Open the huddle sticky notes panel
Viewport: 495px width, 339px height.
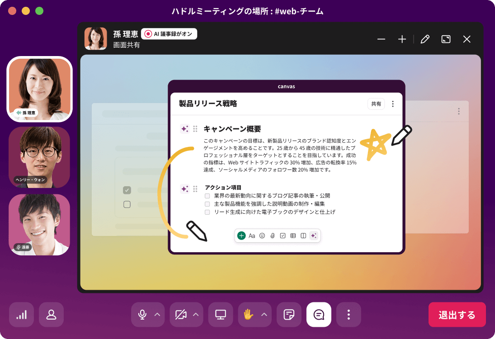289,315
